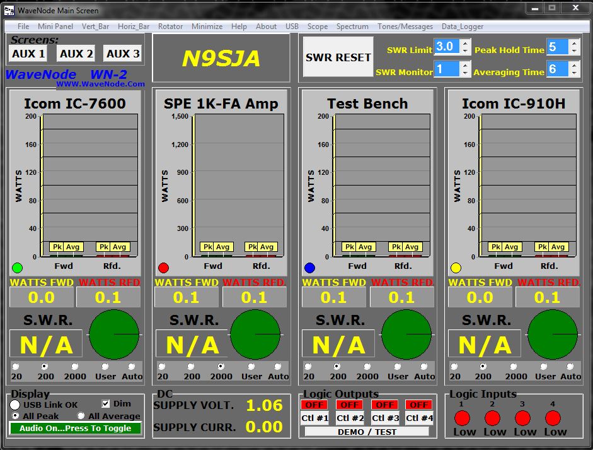
Task: Click Logic Input 4 red indicator
Action: pos(553,418)
